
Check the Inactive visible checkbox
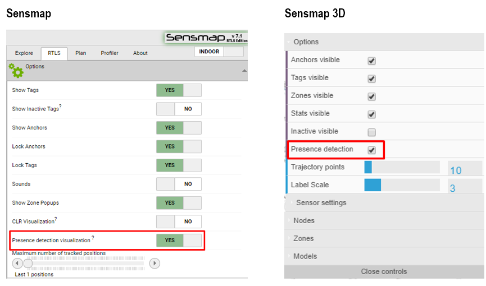[x=371, y=132]
